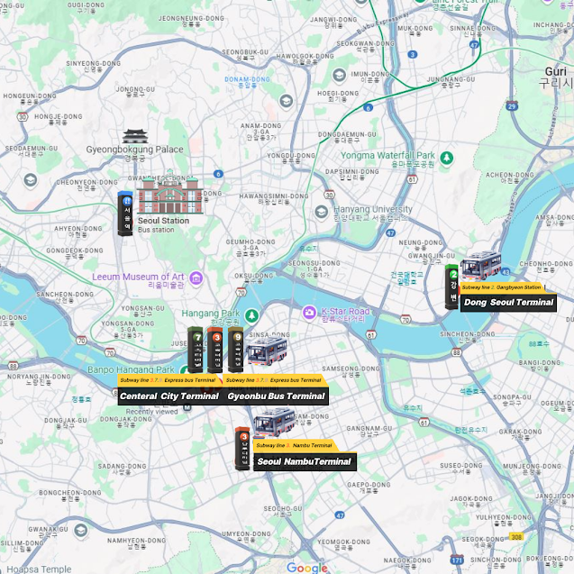Click the yellow Express bus Terminal tag above Centeral City
The image size is (574, 574).
click(168, 380)
